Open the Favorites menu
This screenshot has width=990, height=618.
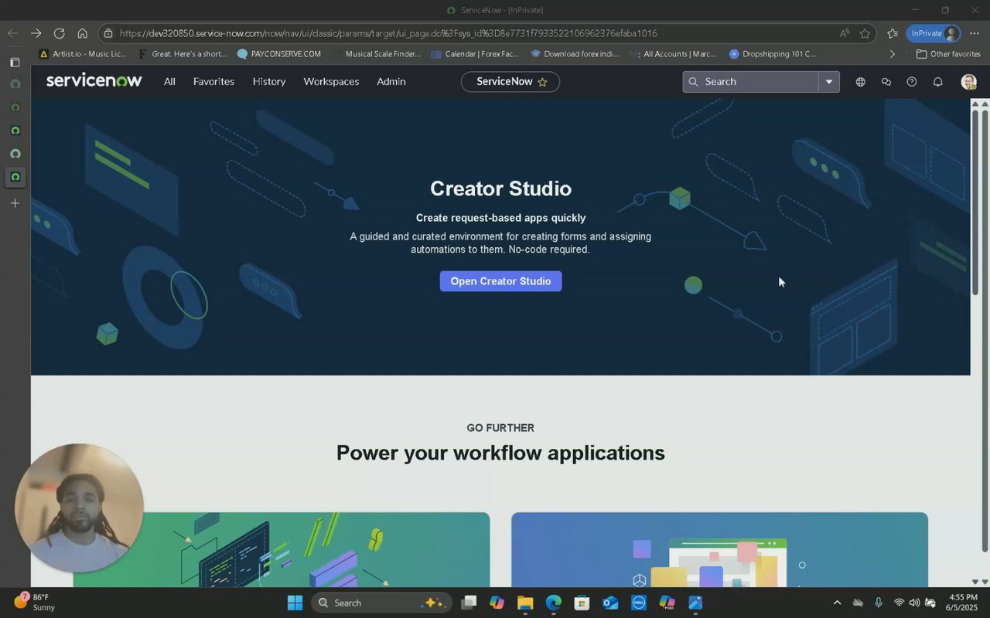[213, 81]
